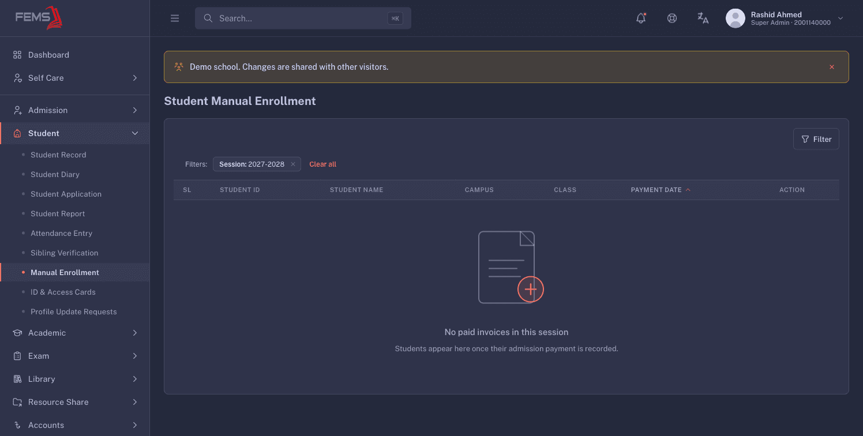
Task: Click the Academic graduation cap icon
Action: tap(17, 333)
